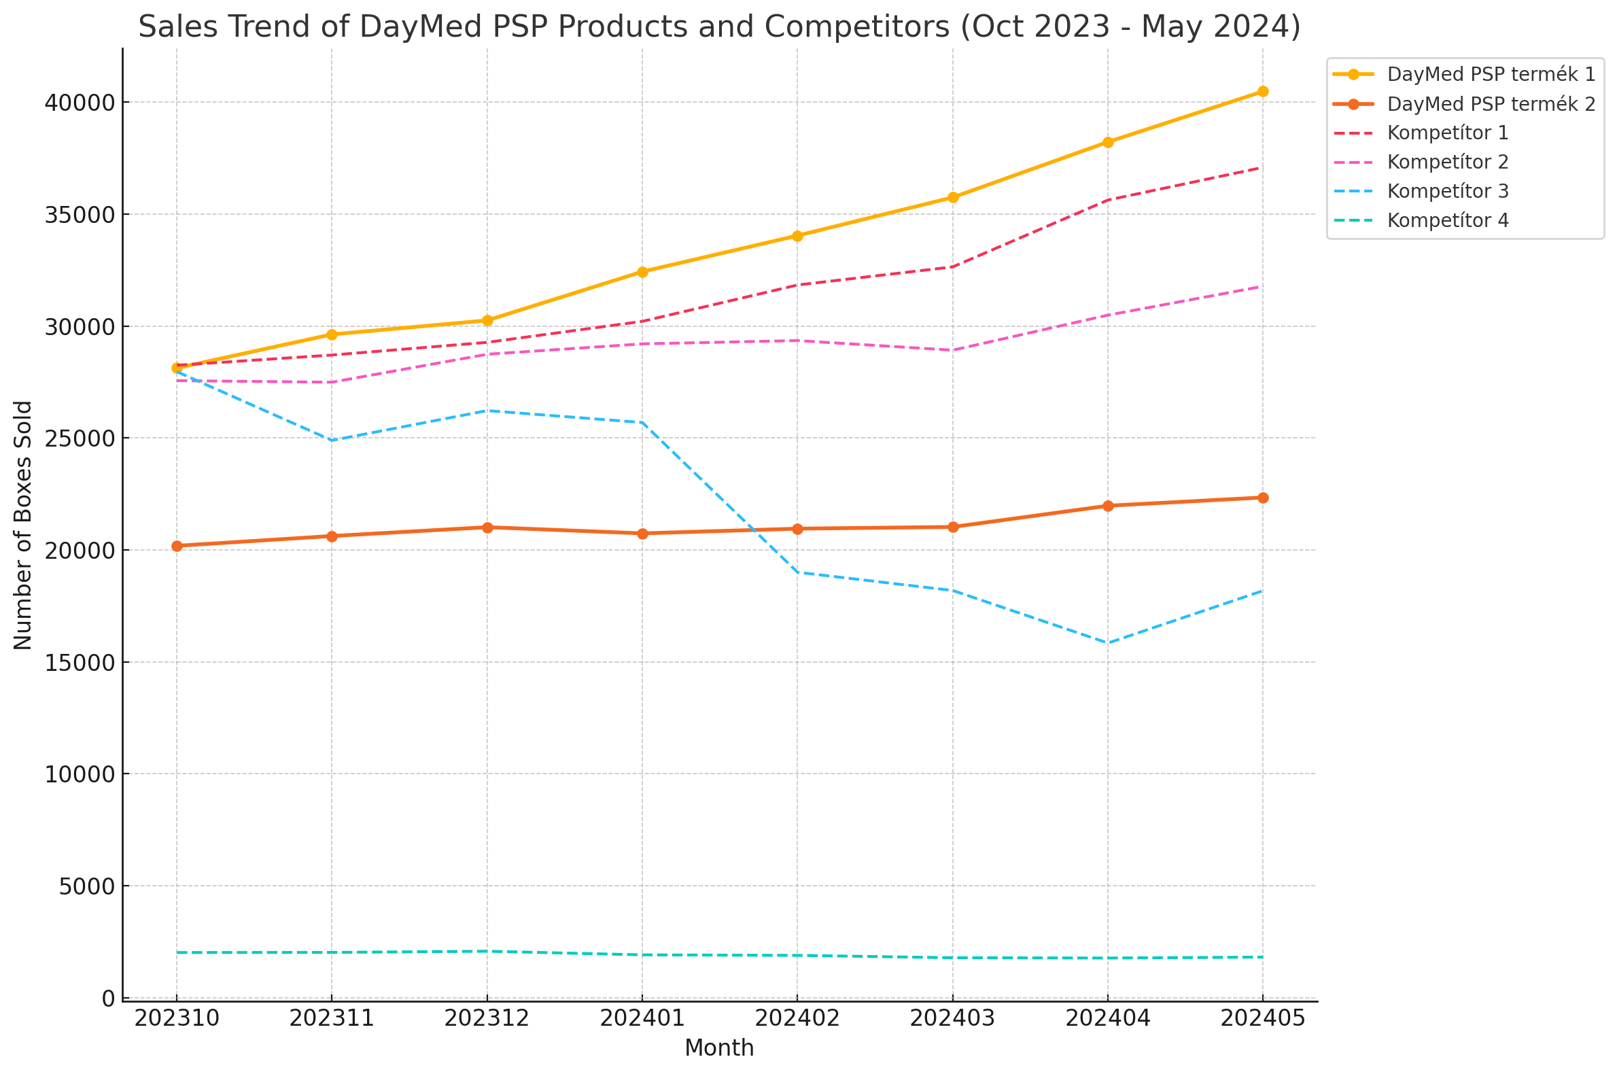Screen dimensions: 1617x1074
Task: Click the x-axis label 202310
Action: click(x=177, y=1019)
